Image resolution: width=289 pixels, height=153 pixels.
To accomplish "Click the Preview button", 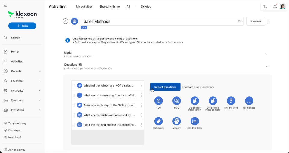I will pos(256,21).
